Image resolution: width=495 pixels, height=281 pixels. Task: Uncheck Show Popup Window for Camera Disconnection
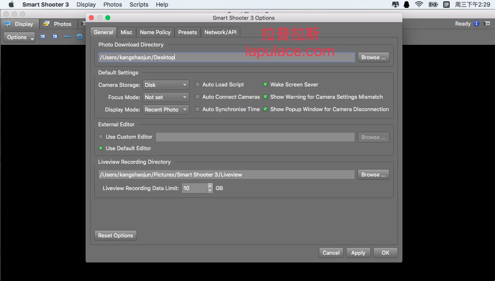[x=265, y=109]
